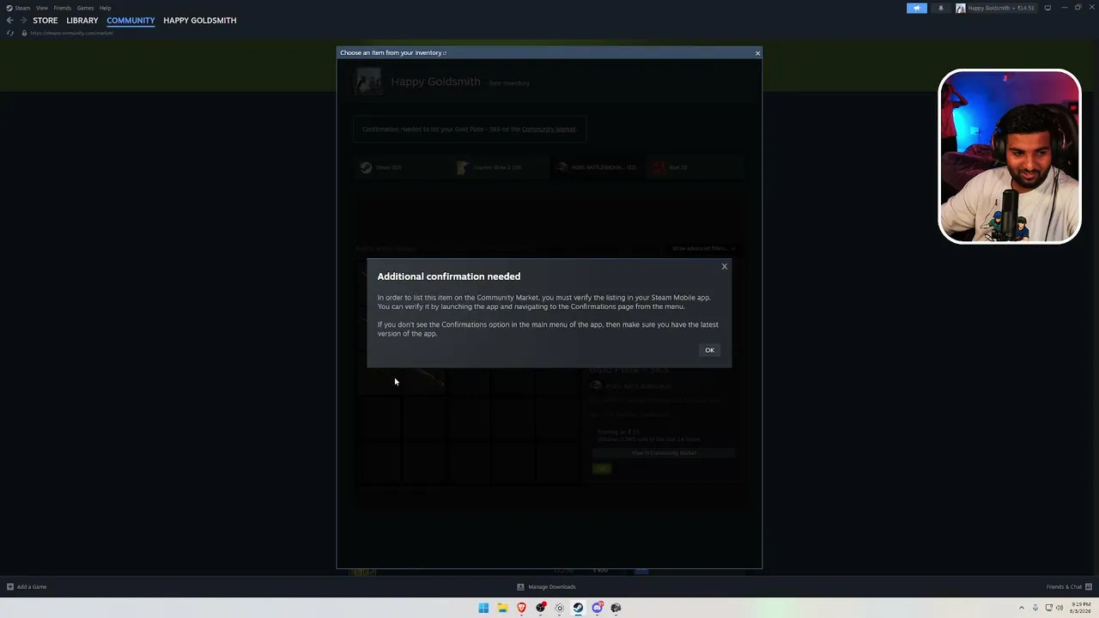Close the inventory chooser window
Image resolution: width=1099 pixels, height=618 pixels.
(757, 53)
